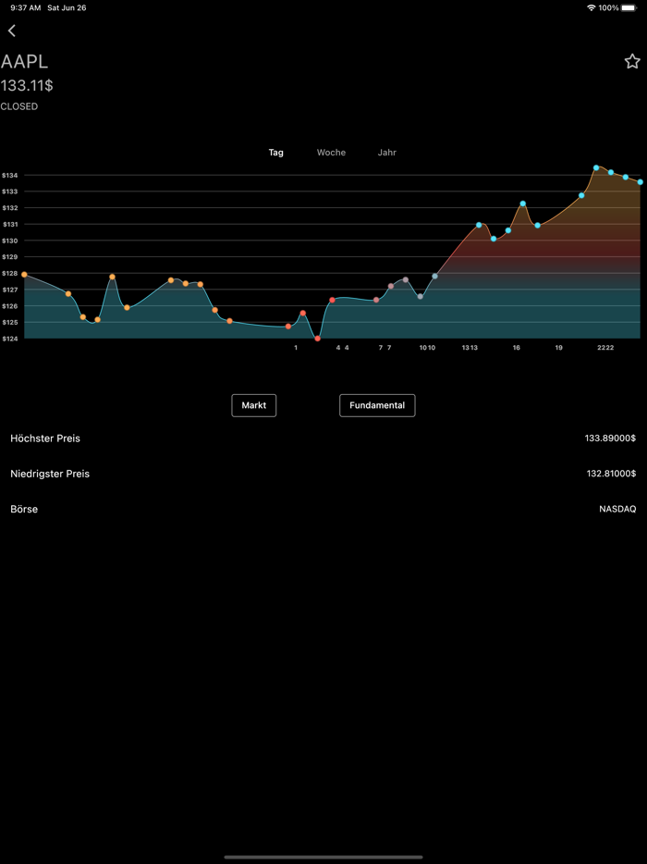
Task: Click the Börse label
Action: (x=24, y=509)
